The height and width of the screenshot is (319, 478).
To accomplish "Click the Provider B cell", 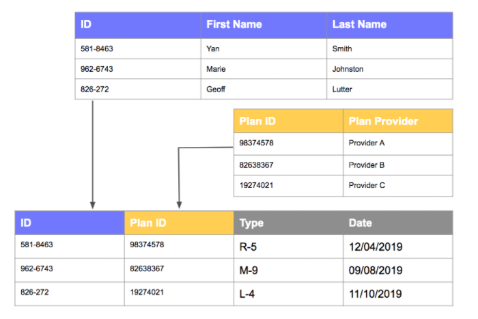I will (x=367, y=165).
